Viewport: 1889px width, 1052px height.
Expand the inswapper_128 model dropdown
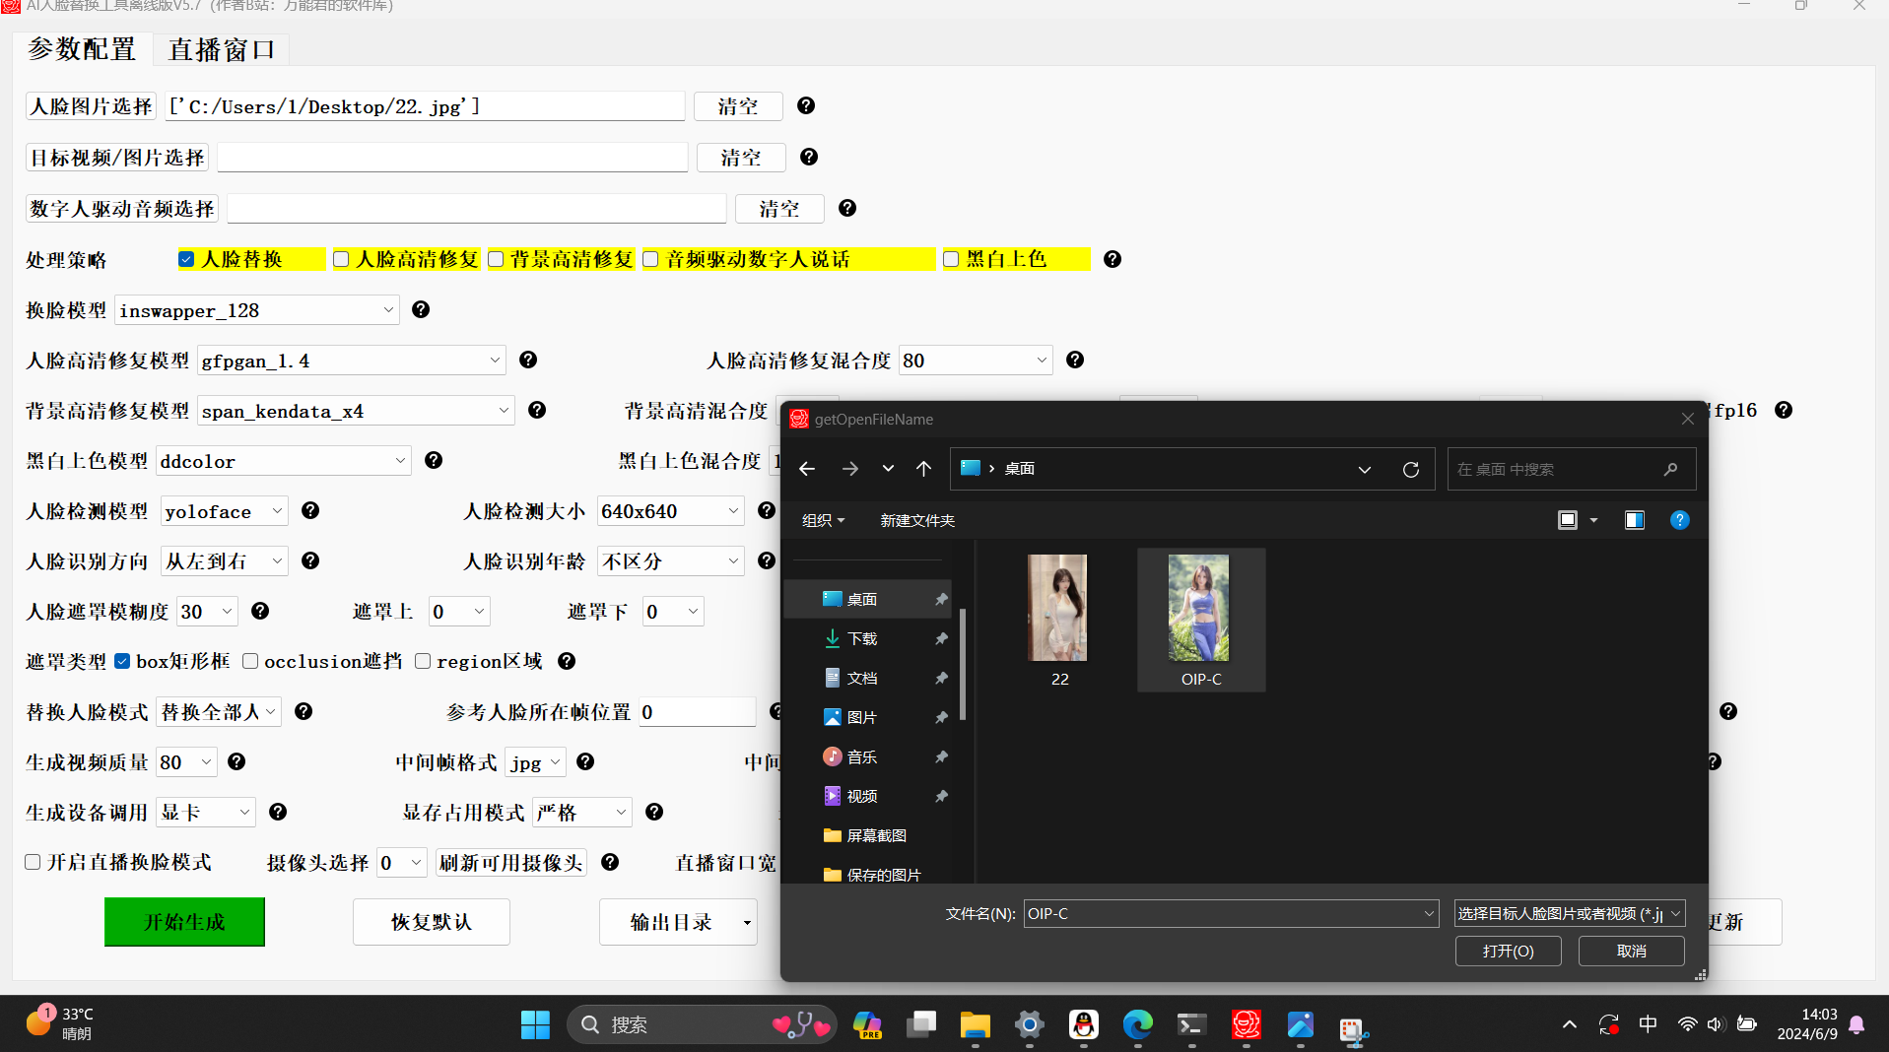coord(388,310)
